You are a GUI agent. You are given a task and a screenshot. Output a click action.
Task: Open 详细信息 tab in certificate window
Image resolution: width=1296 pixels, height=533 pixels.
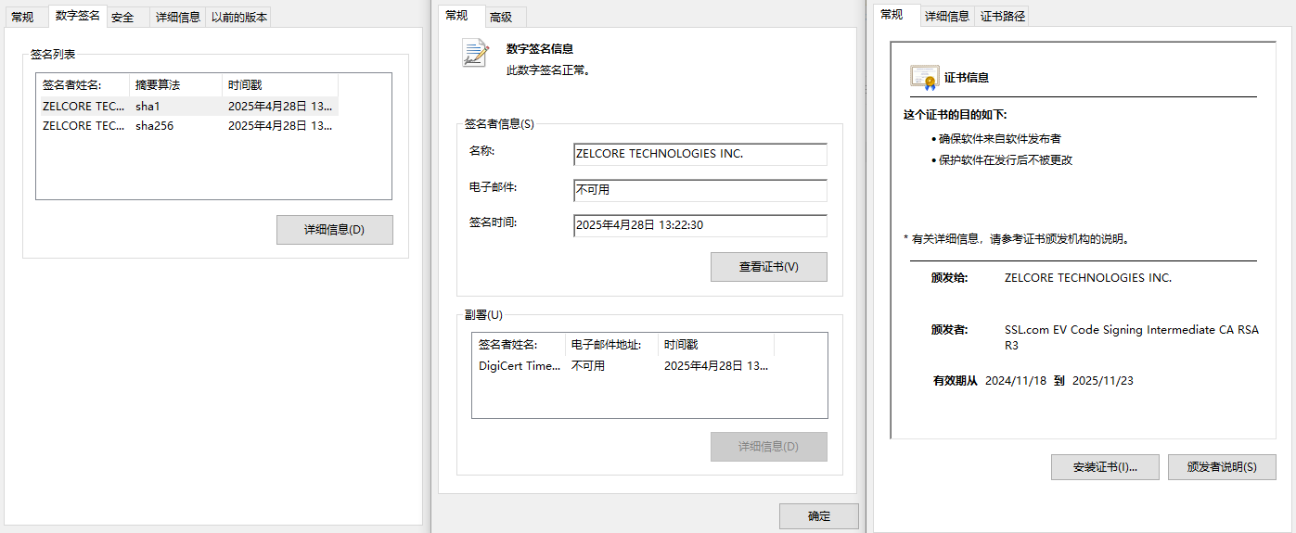(947, 16)
